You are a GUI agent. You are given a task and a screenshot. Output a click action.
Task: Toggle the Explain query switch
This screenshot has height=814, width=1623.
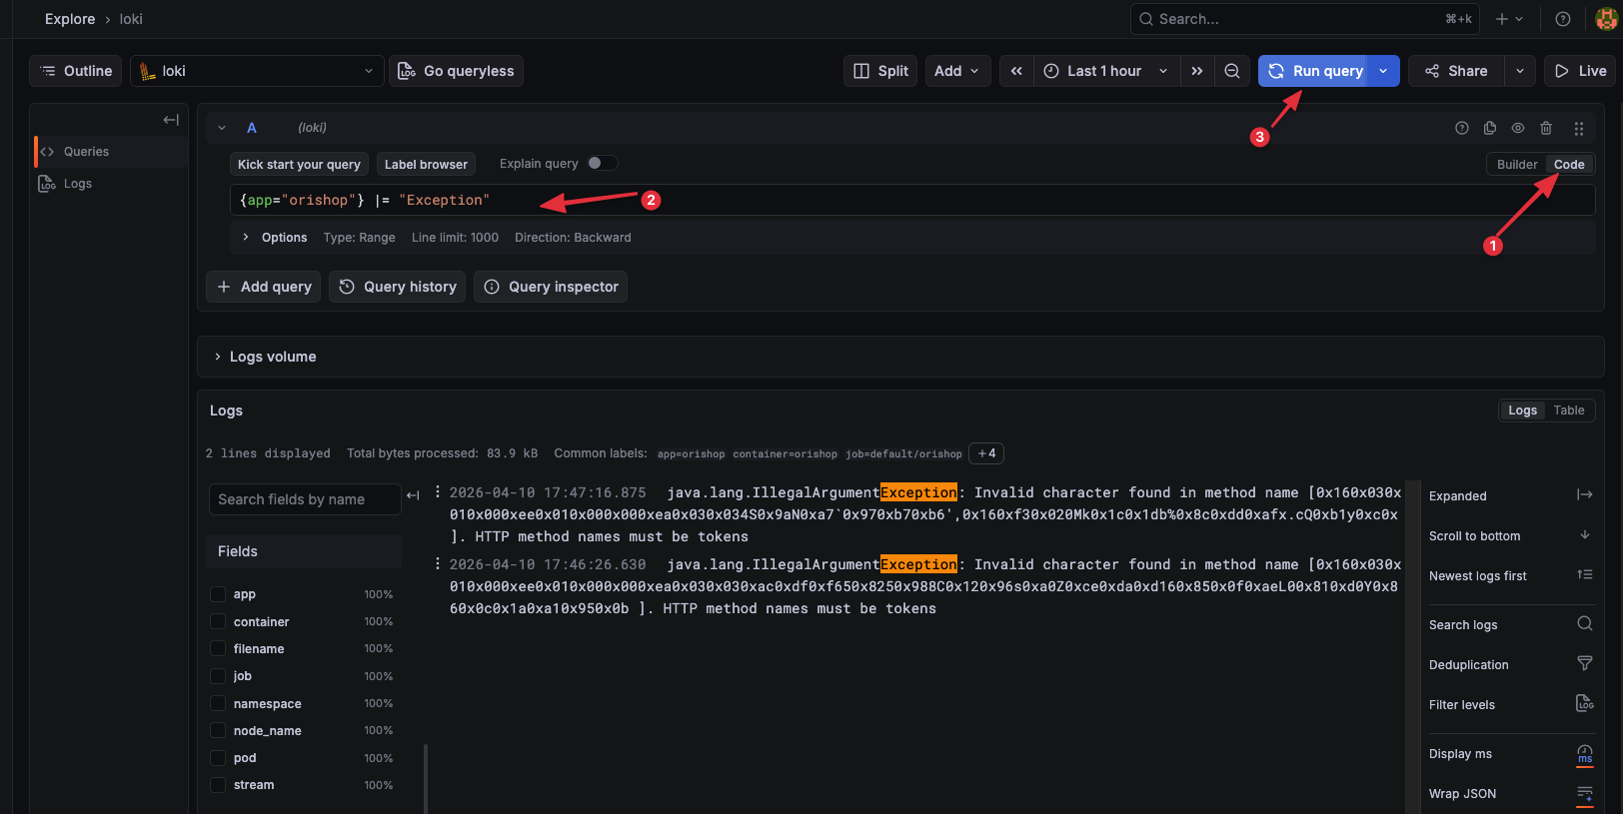click(601, 164)
